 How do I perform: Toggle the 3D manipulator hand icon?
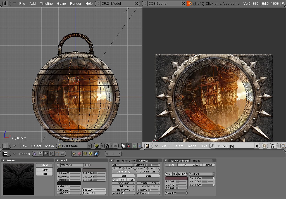pos(123,146)
